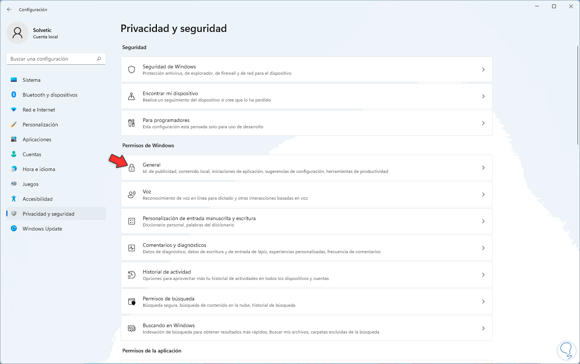Click the Historial de actividad clock icon

(x=132, y=275)
